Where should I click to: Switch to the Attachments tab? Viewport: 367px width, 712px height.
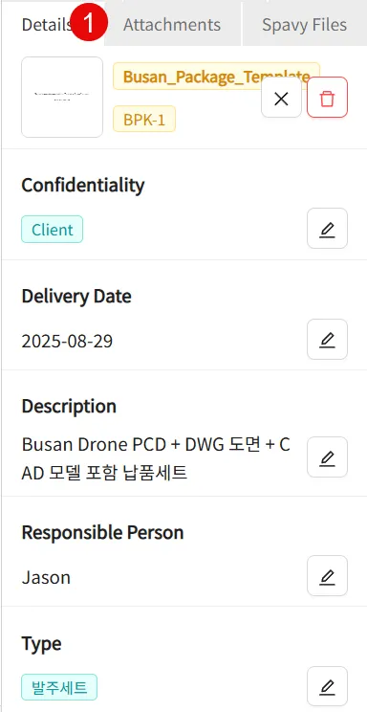[x=172, y=25]
